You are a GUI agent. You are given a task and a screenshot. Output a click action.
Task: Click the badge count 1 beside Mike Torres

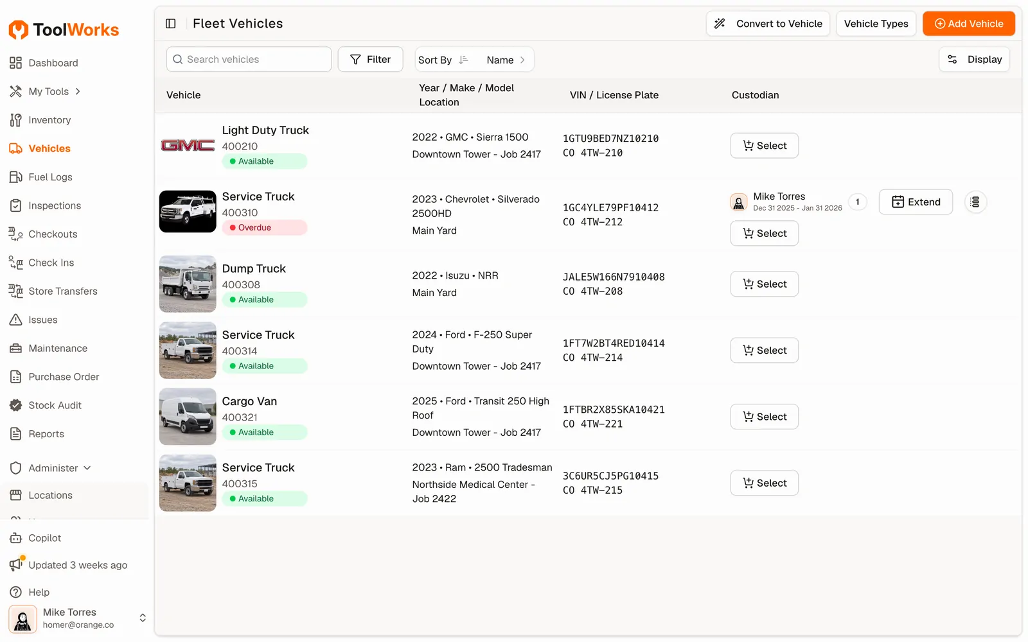click(857, 202)
